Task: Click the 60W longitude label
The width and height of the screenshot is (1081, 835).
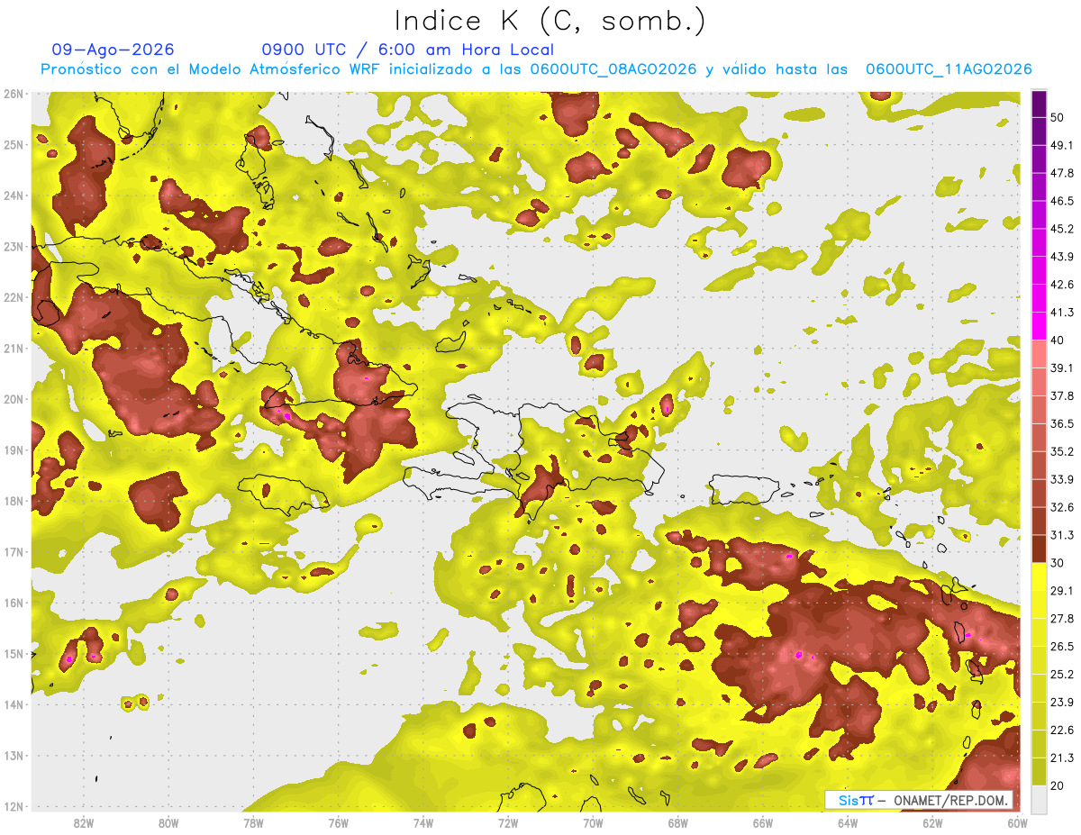Action: 1017,823
